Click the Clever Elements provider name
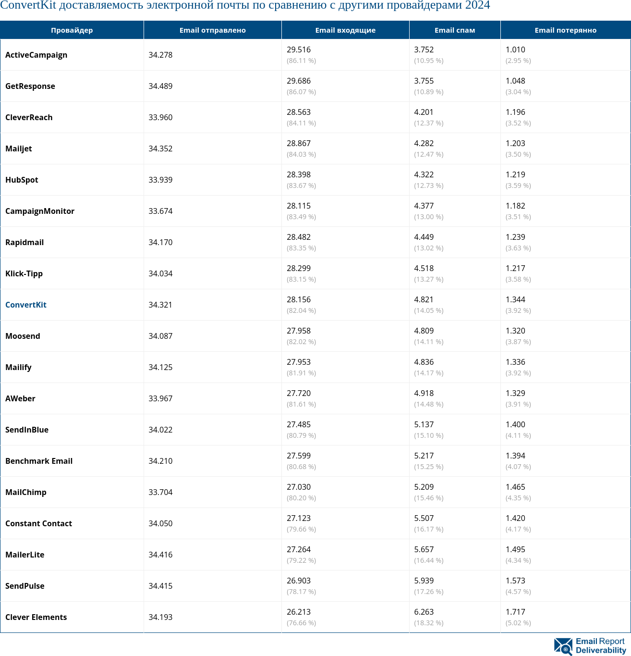This screenshot has height=656, width=631. pos(36,617)
